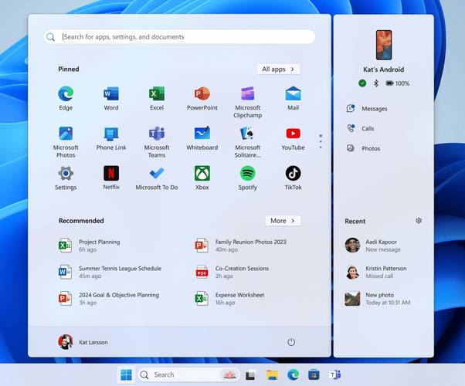This screenshot has height=386, width=465.
Task: Launch Word from pinned apps
Action: click(111, 98)
